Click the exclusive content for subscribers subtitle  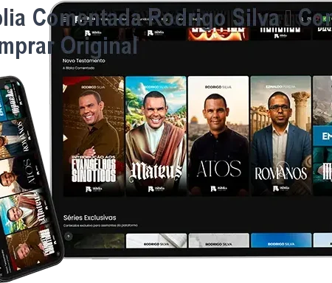pos(100,226)
